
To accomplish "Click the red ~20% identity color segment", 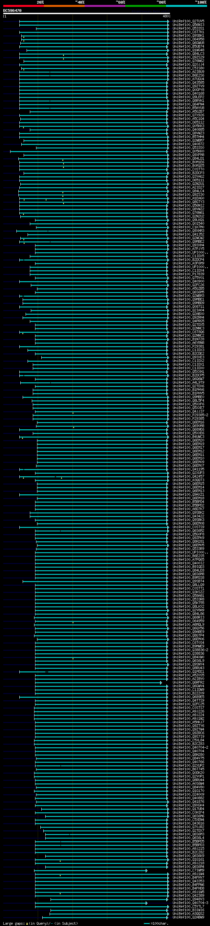I will 24,6.
